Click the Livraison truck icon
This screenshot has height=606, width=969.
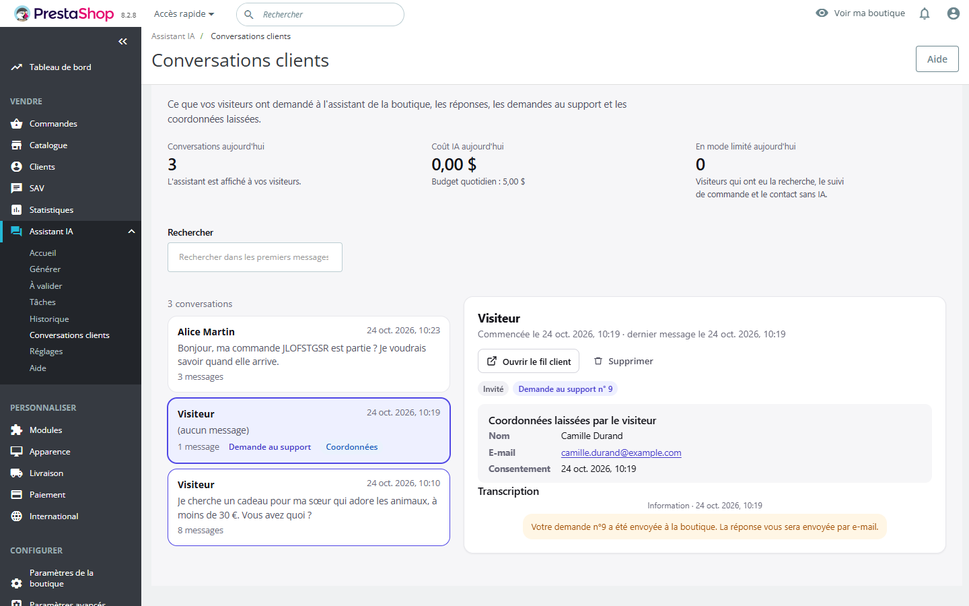[17, 473]
